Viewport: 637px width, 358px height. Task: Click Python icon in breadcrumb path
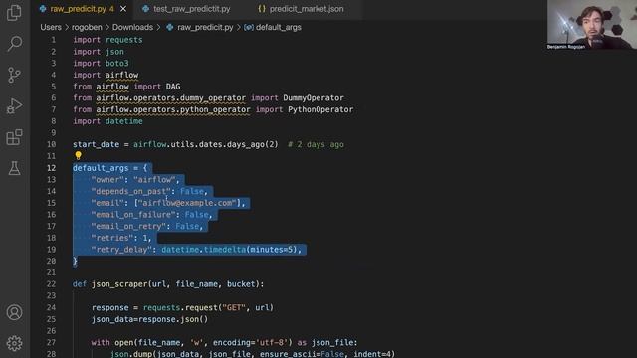click(x=170, y=27)
